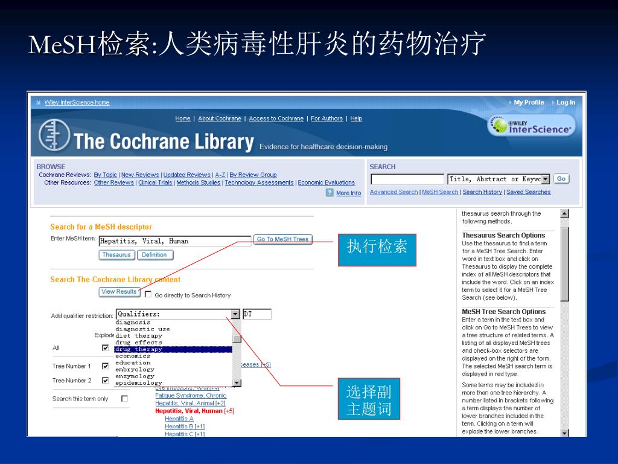The image size is (618, 464).
Task: Select drug effects qualifier
Action: click(x=173, y=343)
